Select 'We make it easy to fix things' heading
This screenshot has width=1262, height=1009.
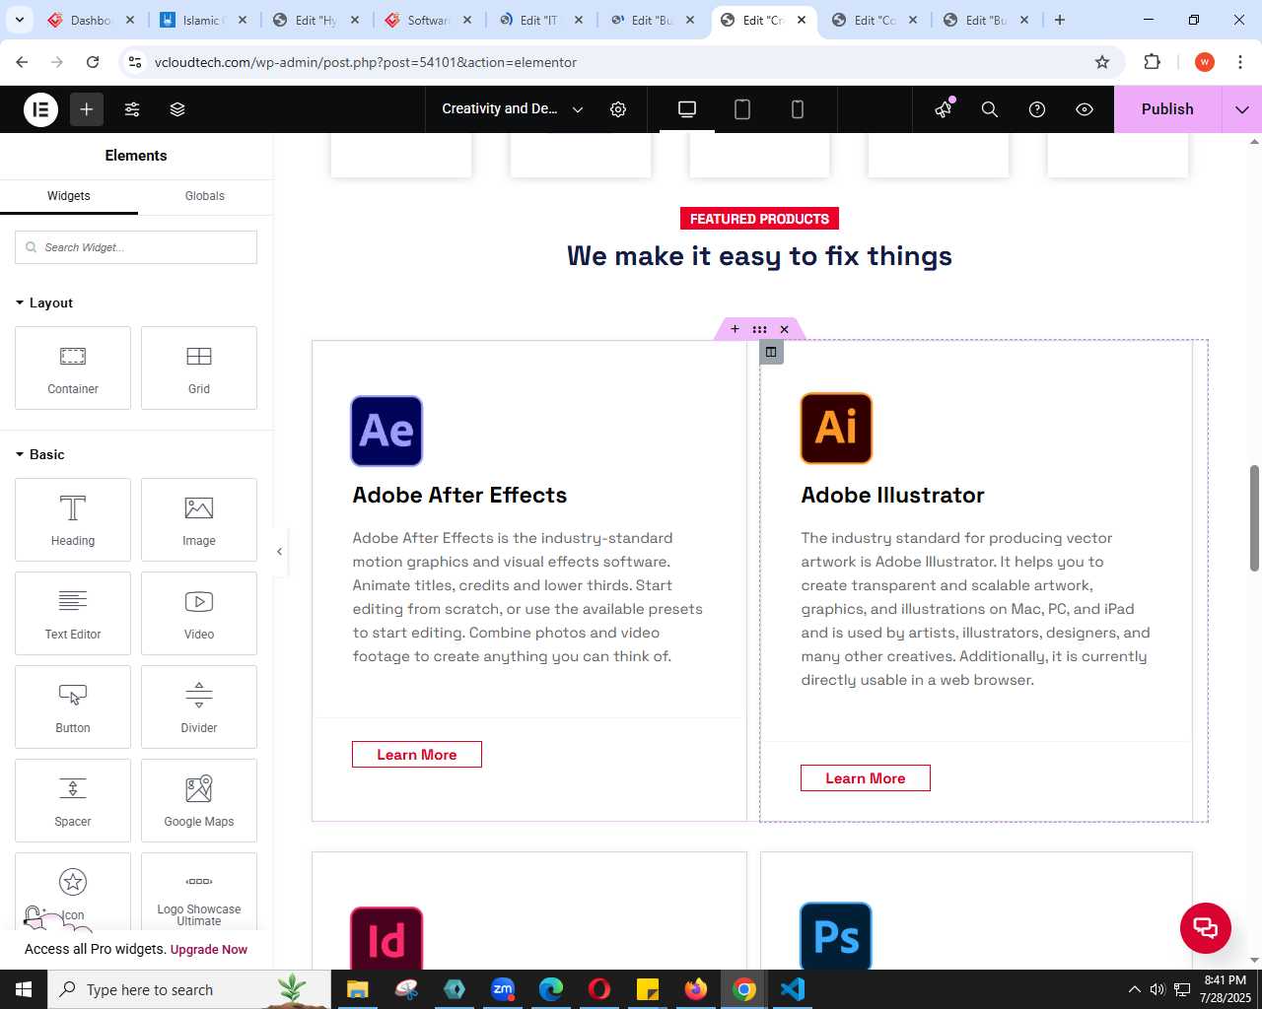click(759, 256)
